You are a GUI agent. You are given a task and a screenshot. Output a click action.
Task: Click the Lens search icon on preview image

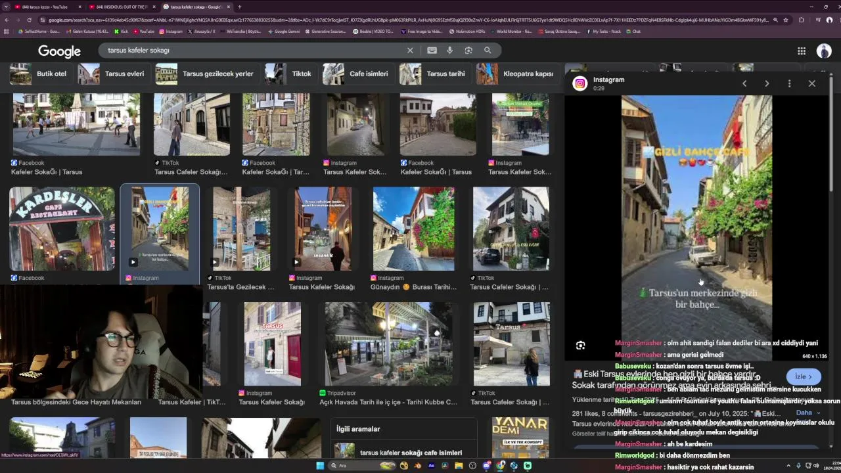tap(580, 346)
